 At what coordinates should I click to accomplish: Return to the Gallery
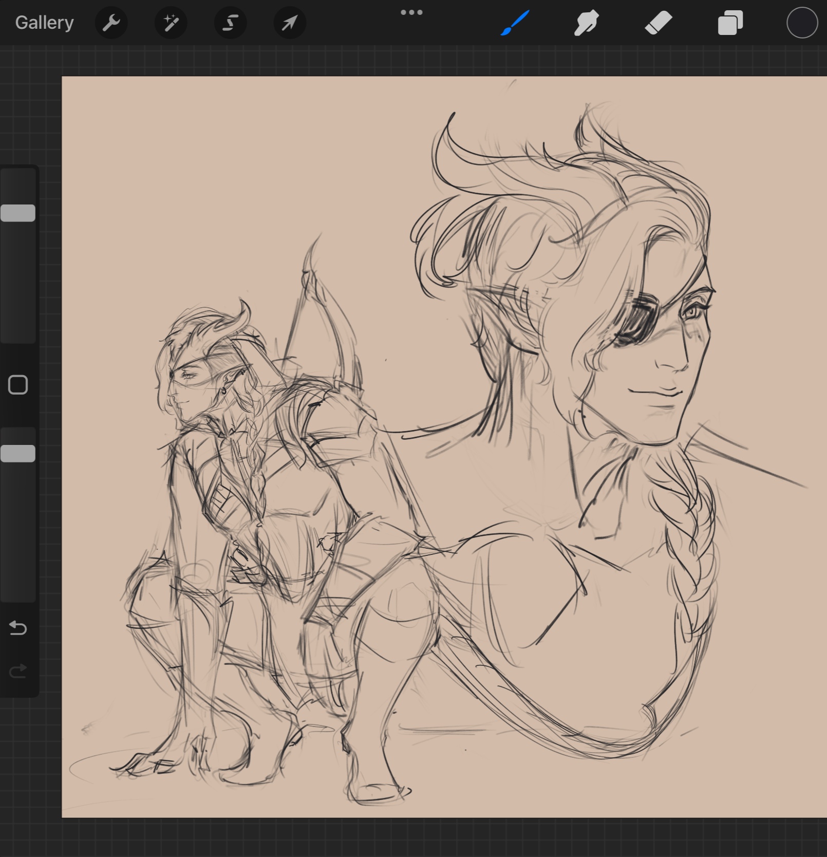pos(45,23)
